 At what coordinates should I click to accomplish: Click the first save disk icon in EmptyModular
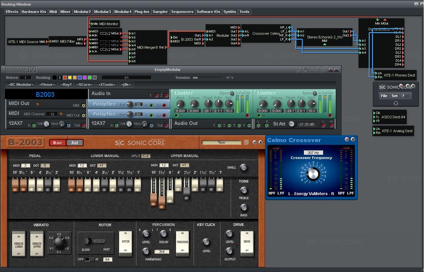point(297,70)
